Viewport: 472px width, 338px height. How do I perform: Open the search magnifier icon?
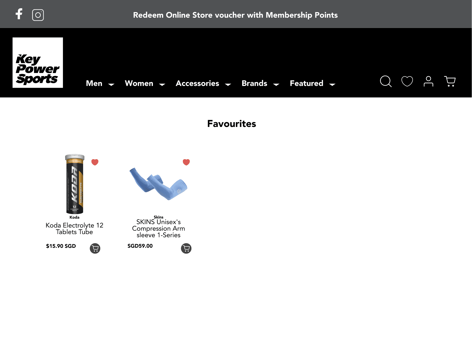[x=386, y=81]
